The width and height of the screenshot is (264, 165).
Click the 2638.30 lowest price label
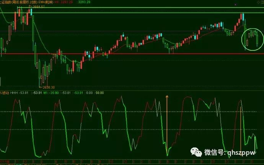[49, 87]
